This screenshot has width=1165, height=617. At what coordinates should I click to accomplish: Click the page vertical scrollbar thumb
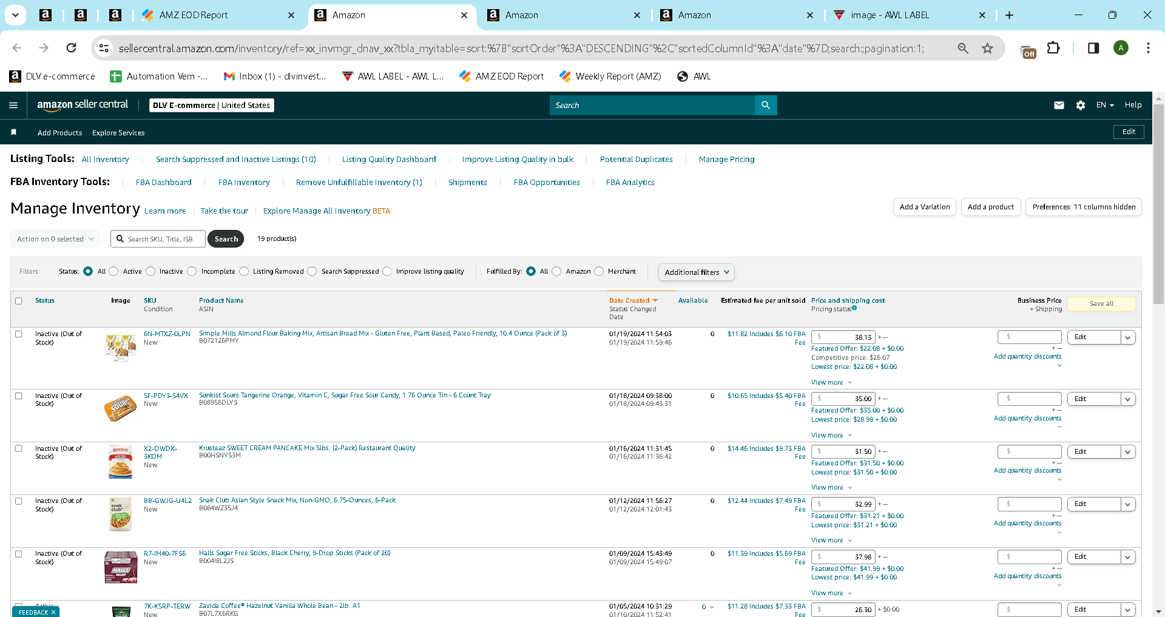click(1158, 203)
